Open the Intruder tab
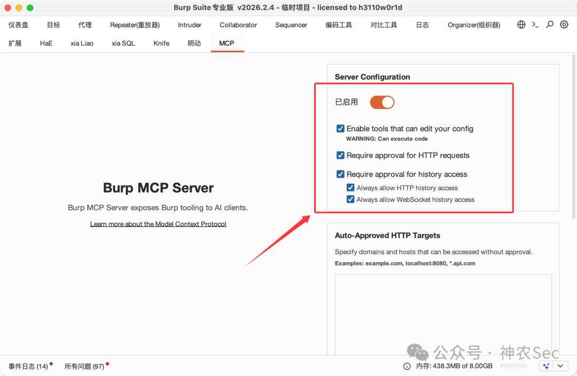 tap(190, 25)
